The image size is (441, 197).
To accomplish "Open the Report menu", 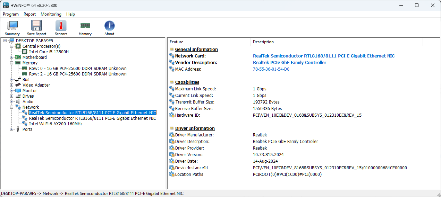I will pos(30,14).
